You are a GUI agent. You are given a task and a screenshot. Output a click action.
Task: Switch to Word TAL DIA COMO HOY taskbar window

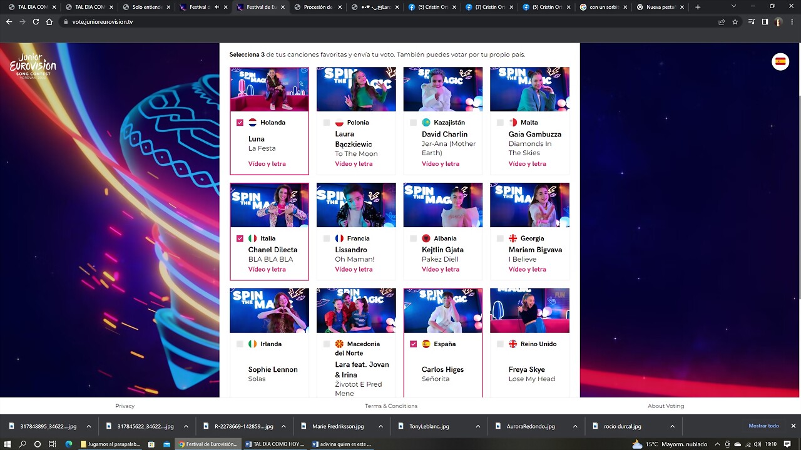tap(274, 444)
